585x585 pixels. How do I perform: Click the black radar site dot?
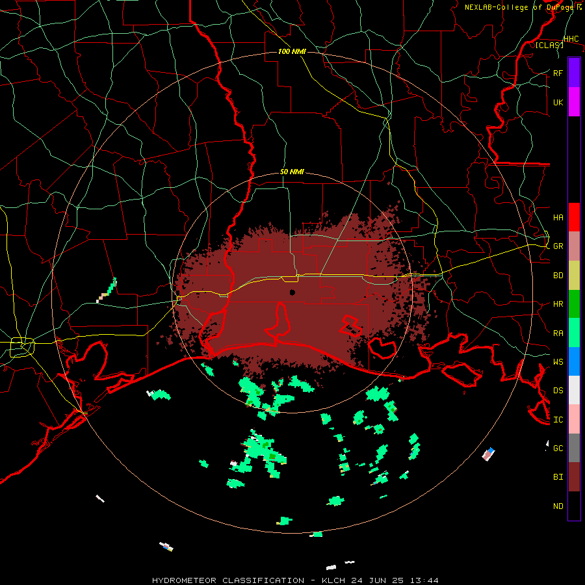tap(292, 292)
